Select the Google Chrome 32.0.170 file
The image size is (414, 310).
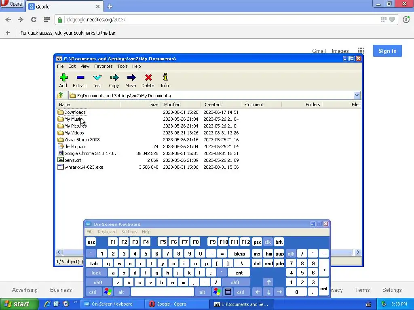tap(88, 153)
